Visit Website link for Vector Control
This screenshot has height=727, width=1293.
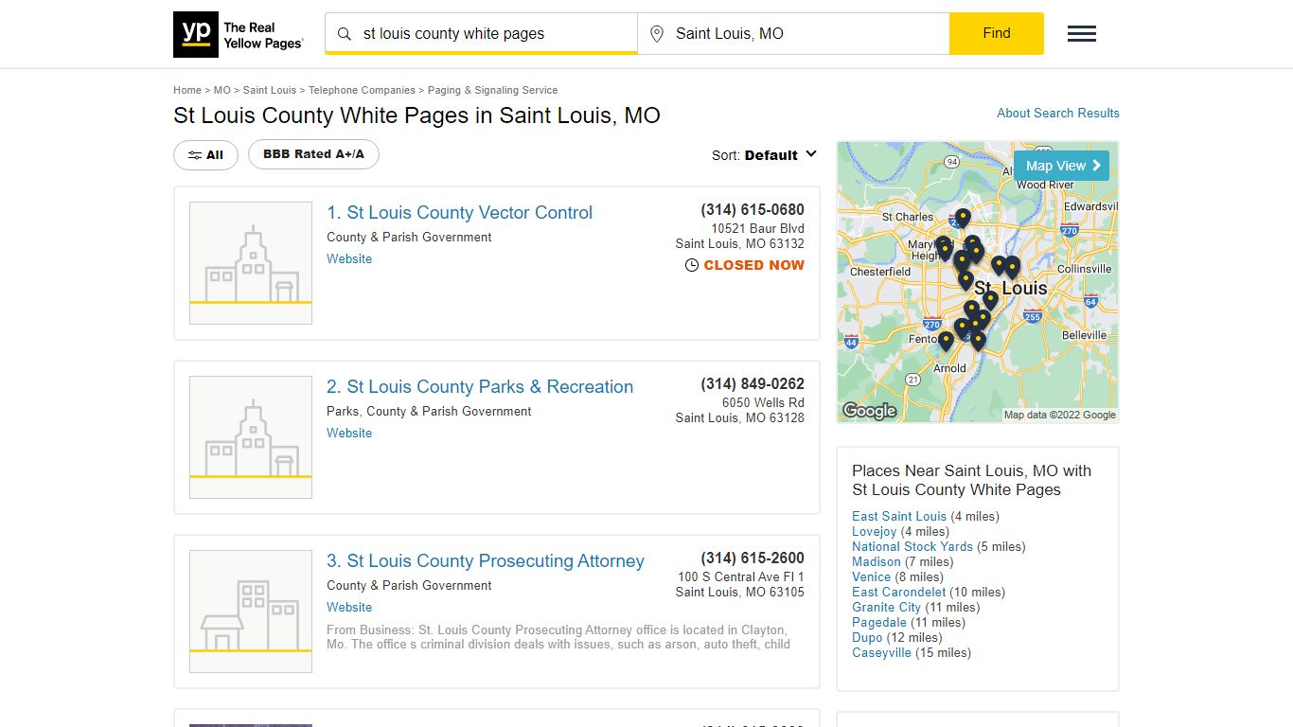tap(349, 258)
